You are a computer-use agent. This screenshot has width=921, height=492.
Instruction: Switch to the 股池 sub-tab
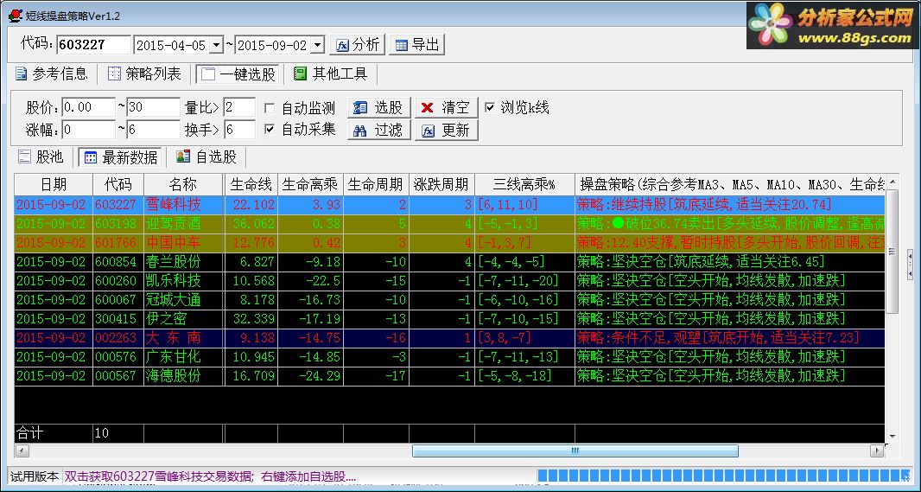point(41,157)
